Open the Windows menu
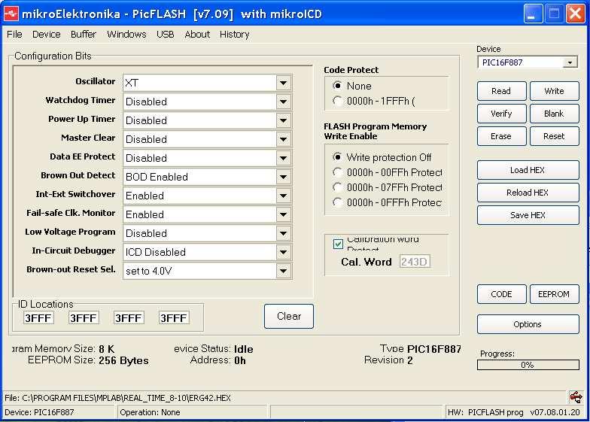The width and height of the screenshot is (590, 422). (126, 35)
